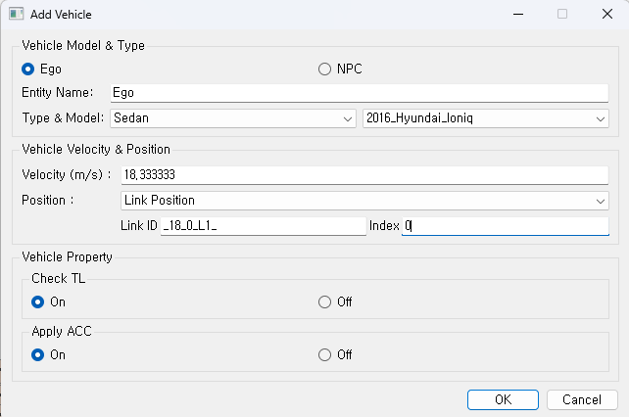Expand the 2016_Hyundai_Ioniq model dropdown
Image resolution: width=629 pixels, height=417 pixels.
pyautogui.click(x=600, y=118)
